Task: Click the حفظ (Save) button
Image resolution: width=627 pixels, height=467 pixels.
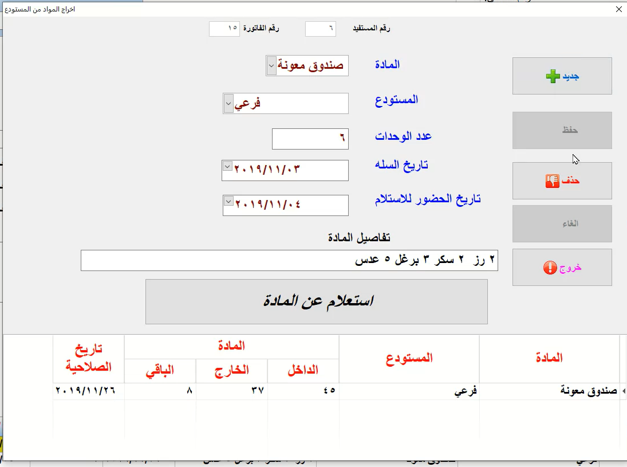Action: point(562,130)
